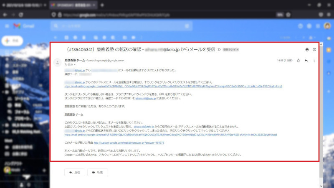Viewport: 334px width, 188px height.
Task: Click the Compose button in the sidebar
Action: (12, 41)
